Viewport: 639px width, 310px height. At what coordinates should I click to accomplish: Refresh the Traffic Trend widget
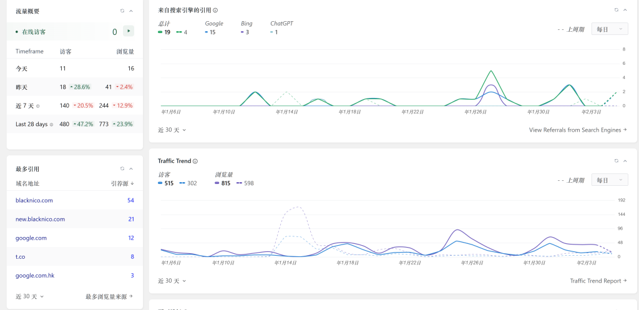(x=617, y=161)
